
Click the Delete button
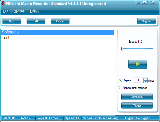(x=60, y=21)
